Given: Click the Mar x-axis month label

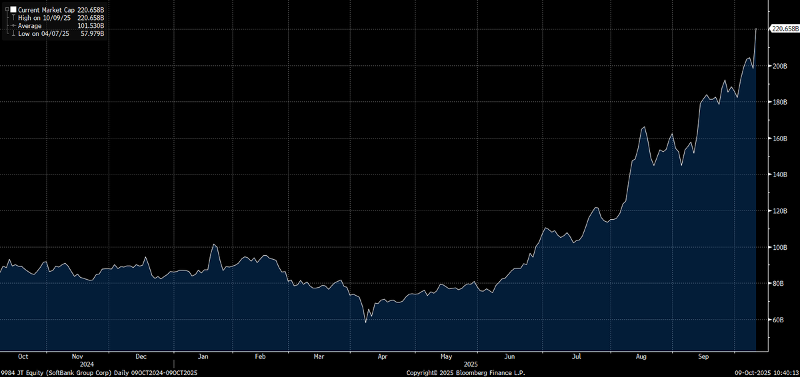Looking at the screenshot, I should point(319,356).
